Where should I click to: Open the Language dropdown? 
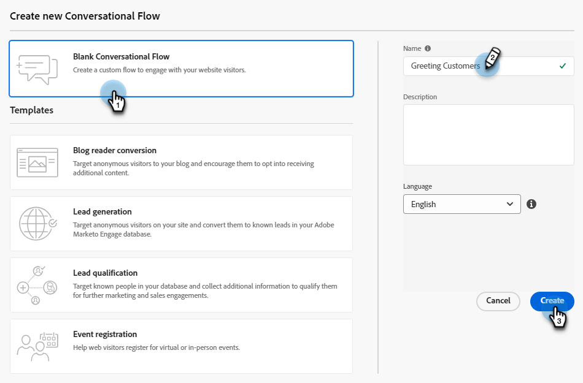(x=461, y=204)
